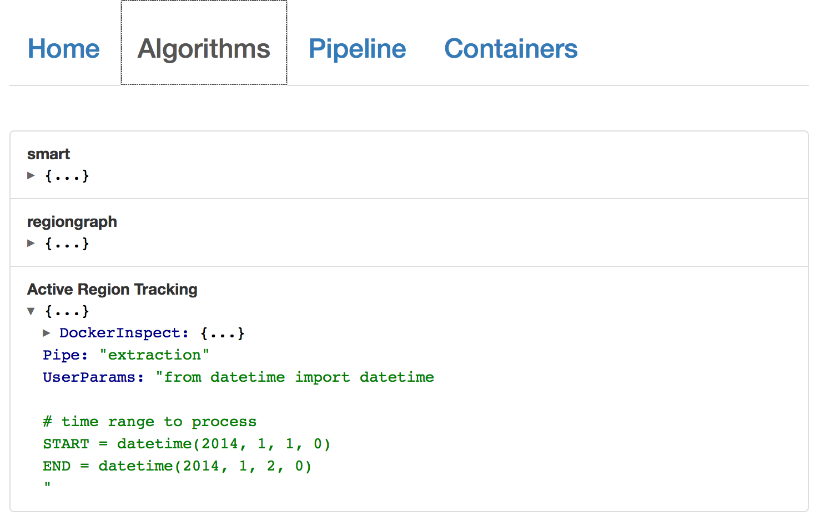Select the regiongraph algorithm heading
Screen dimensions: 825x526
pyautogui.click(x=72, y=222)
